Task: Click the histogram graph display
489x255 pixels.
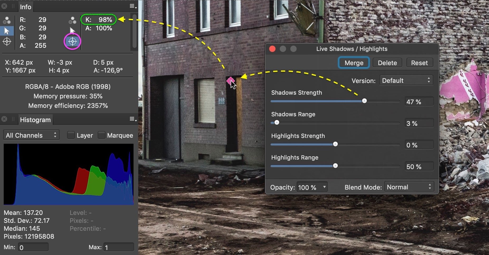Action: 69,174
